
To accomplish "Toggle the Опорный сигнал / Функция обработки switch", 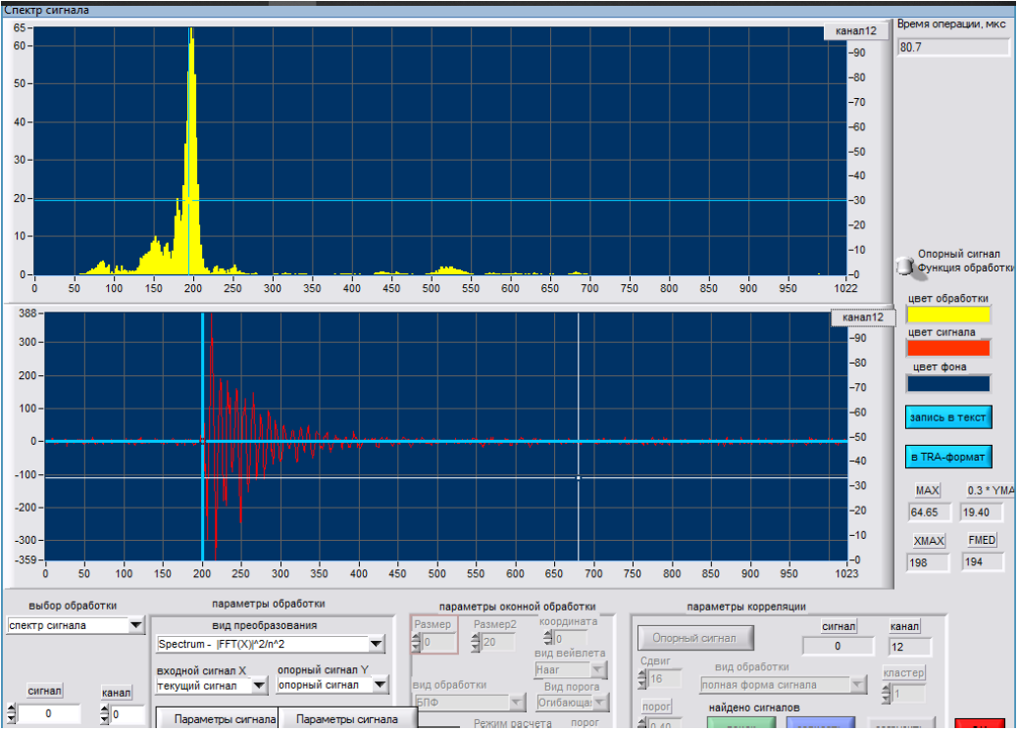I will tap(904, 266).
